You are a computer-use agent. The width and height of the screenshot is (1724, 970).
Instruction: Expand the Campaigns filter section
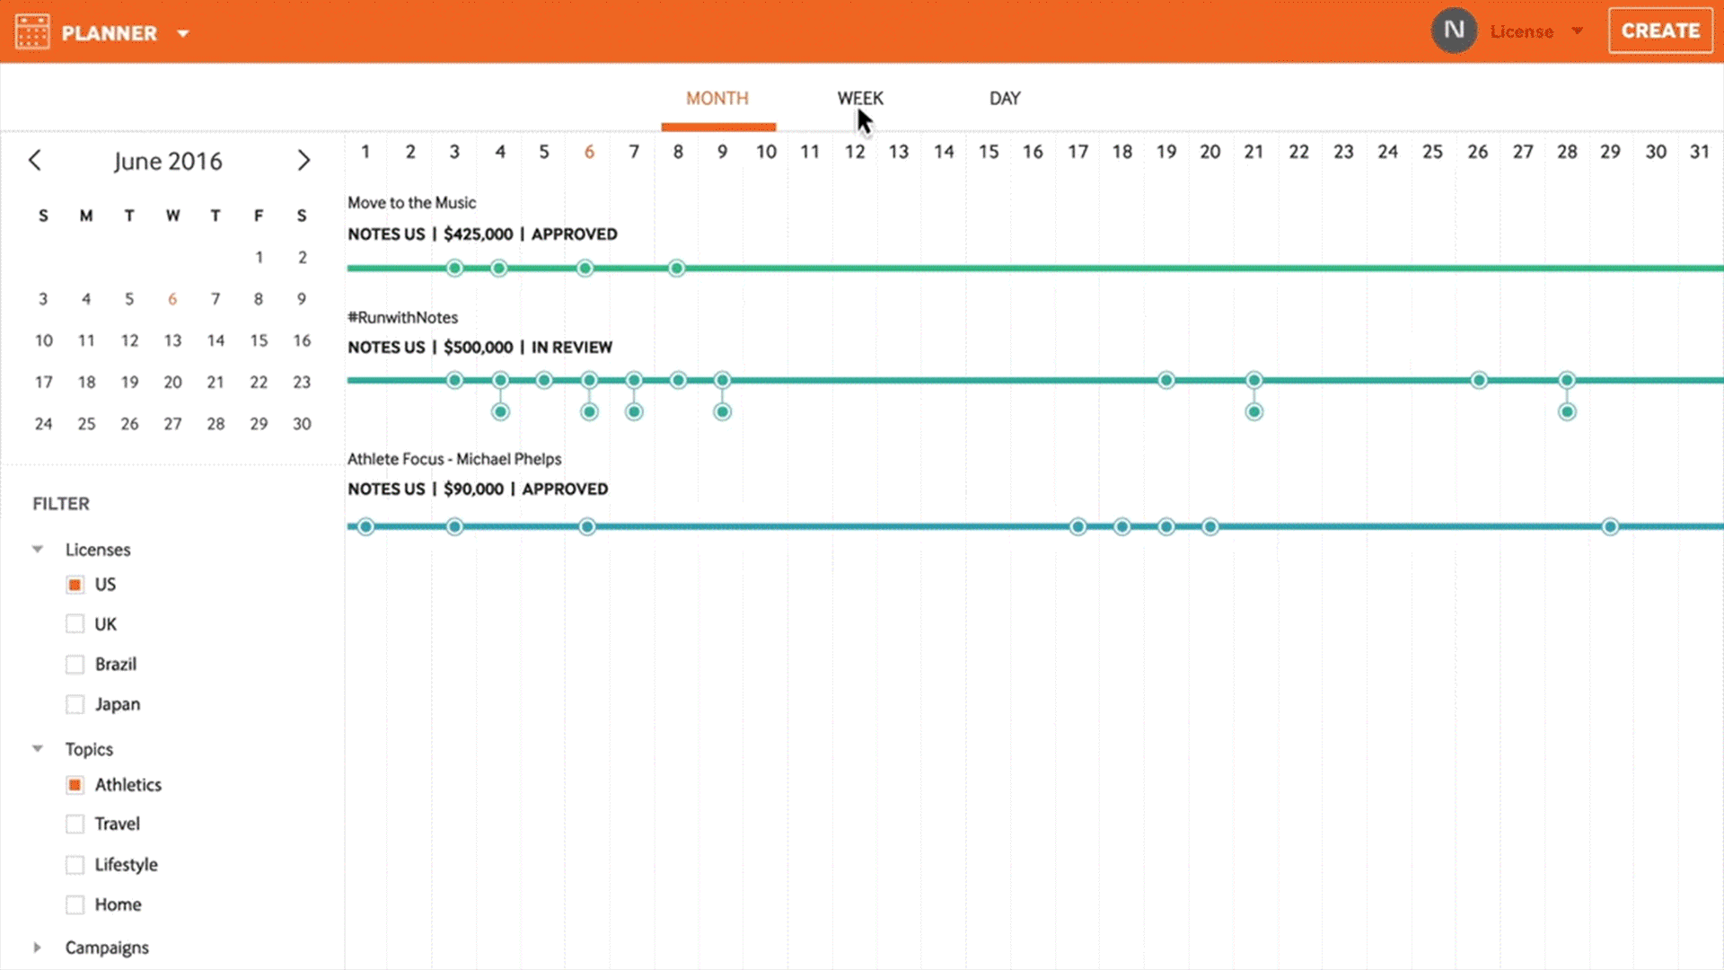point(38,948)
